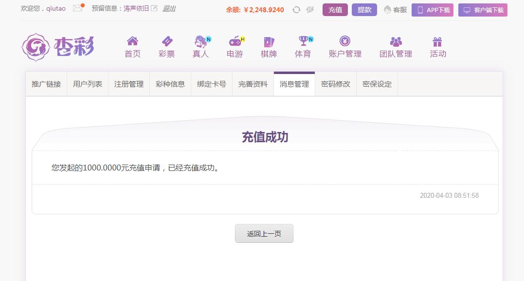
Task: Select the 消息管理 tab
Action: 294,84
